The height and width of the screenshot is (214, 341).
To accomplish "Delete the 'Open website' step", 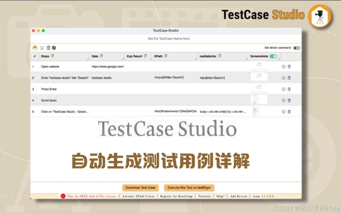I will tap(289, 67).
